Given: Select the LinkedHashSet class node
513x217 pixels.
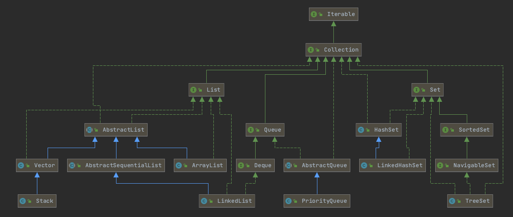Looking at the screenshot, I should point(393,165).
